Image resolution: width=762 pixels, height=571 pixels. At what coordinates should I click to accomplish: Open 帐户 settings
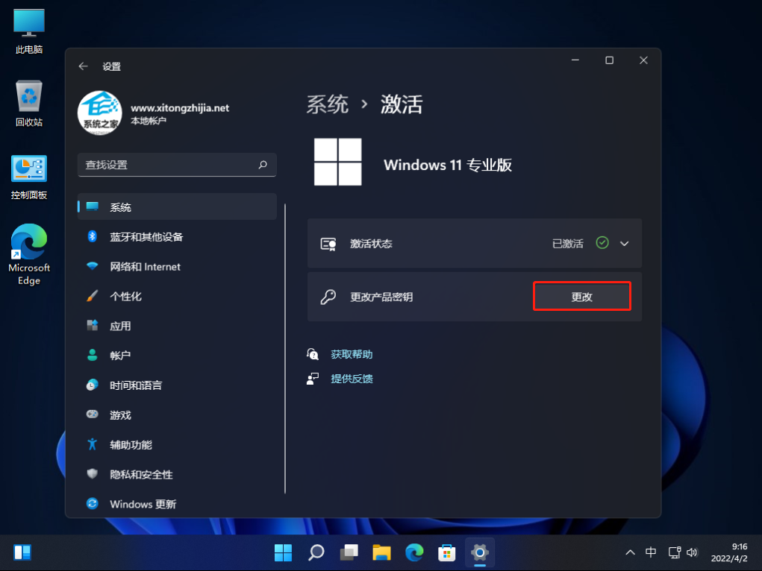click(177, 356)
